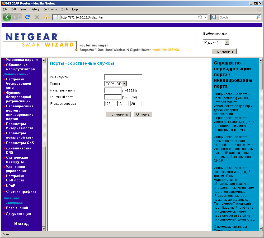Screen dimensions: 264x238
Task: Open Обновление маршрутизатора link
Action: [20, 67]
